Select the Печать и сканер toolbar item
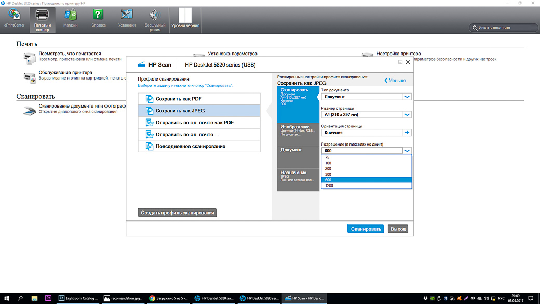The image size is (540, 304). tap(43, 20)
